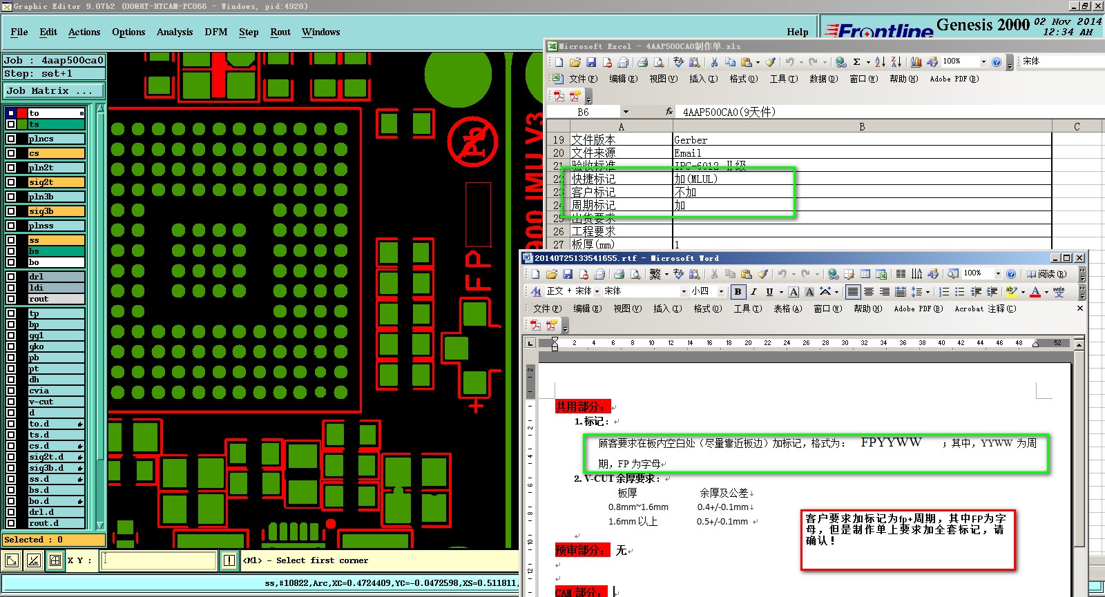Click zoom area icon in Genesis bottom bar
This screenshot has height=597, width=1105.
point(11,560)
